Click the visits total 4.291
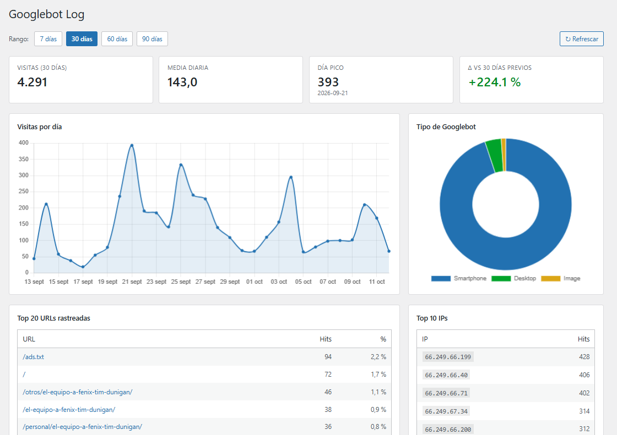 click(x=33, y=82)
